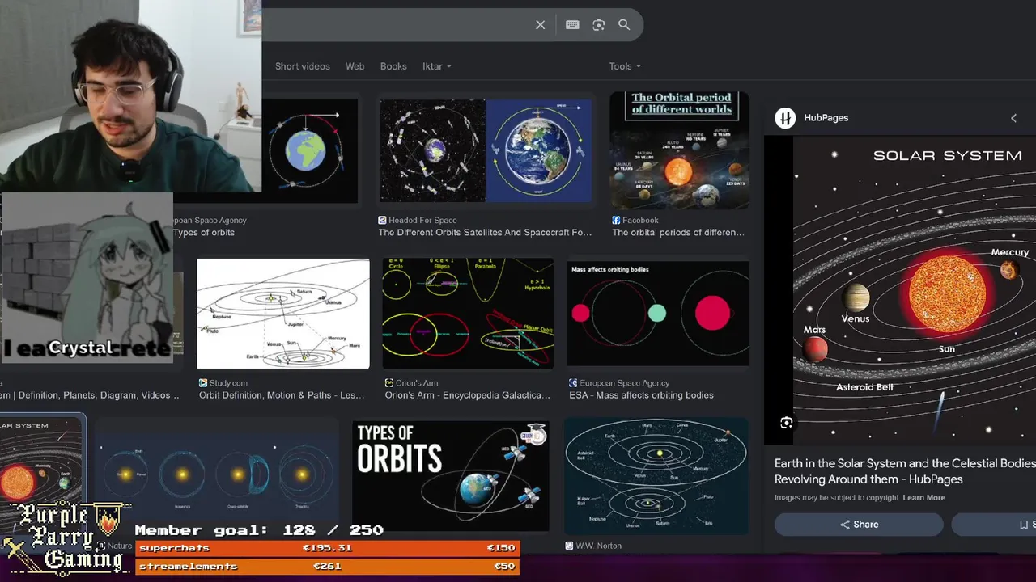The height and width of the screenshot is (582, 1036).
Task: Click the W.W. Norton source favicon
Action: tap(569, 546)
